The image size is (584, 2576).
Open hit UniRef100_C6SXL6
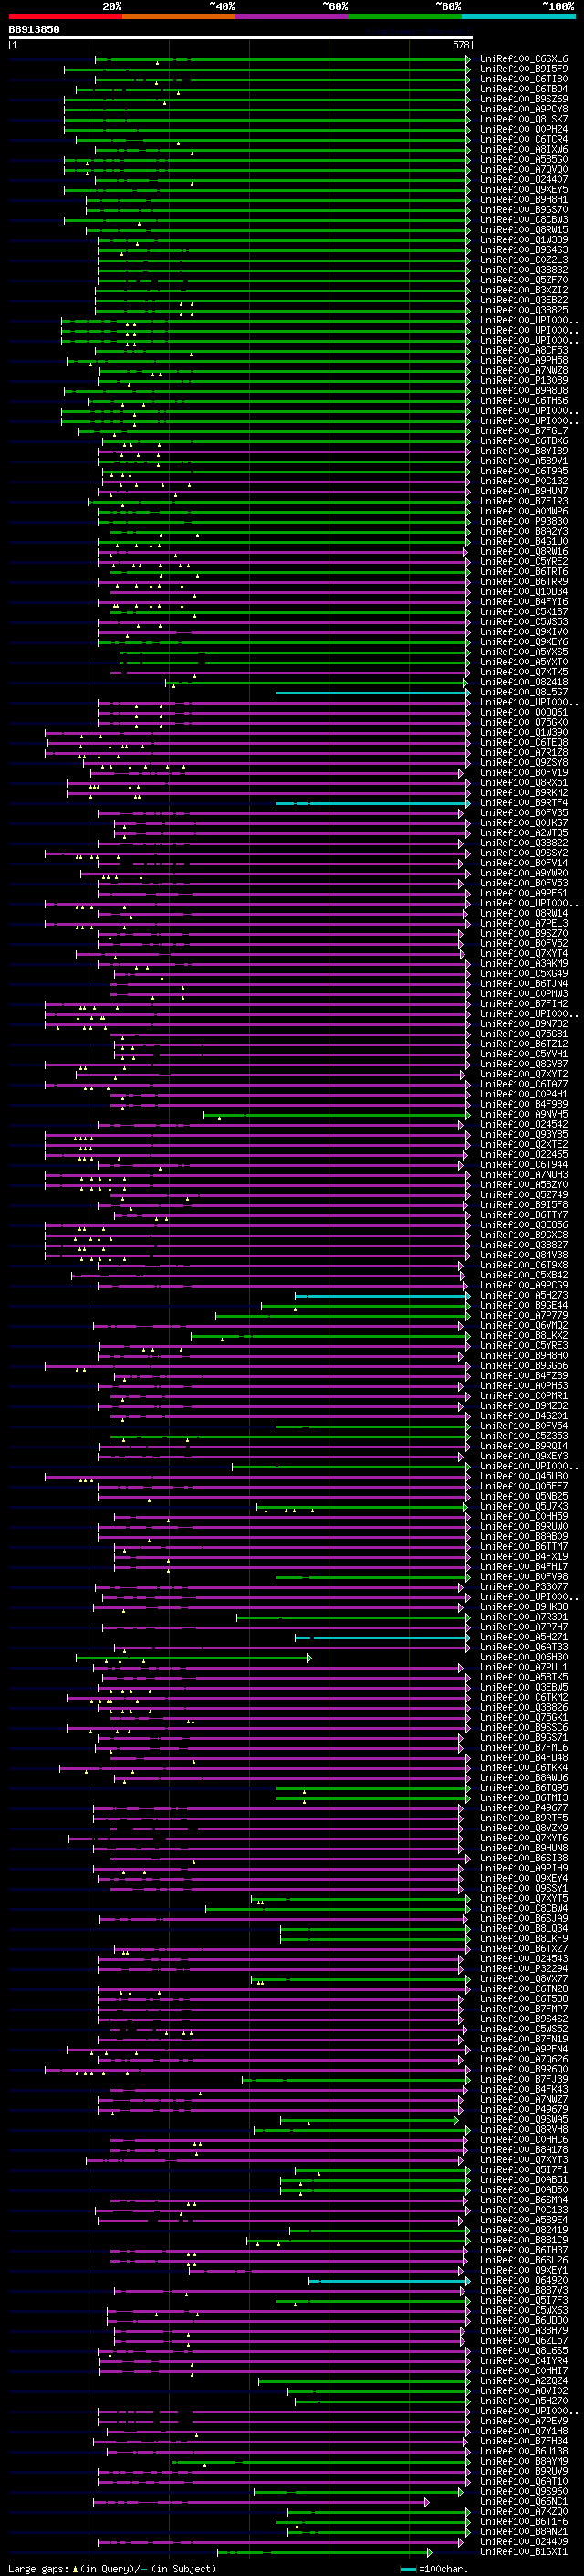click(x=524, y=59)
